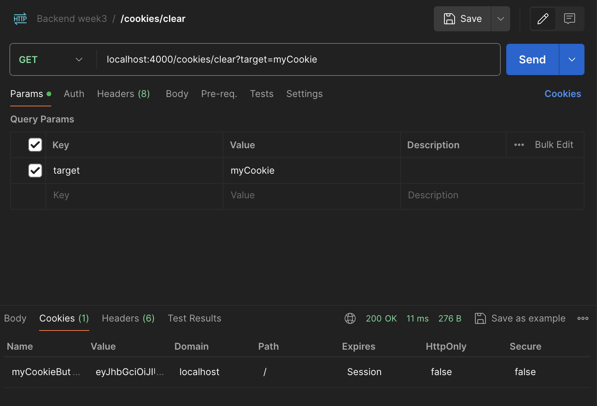Click the target key cell
The image size is (597, 406).
[134, 171]
